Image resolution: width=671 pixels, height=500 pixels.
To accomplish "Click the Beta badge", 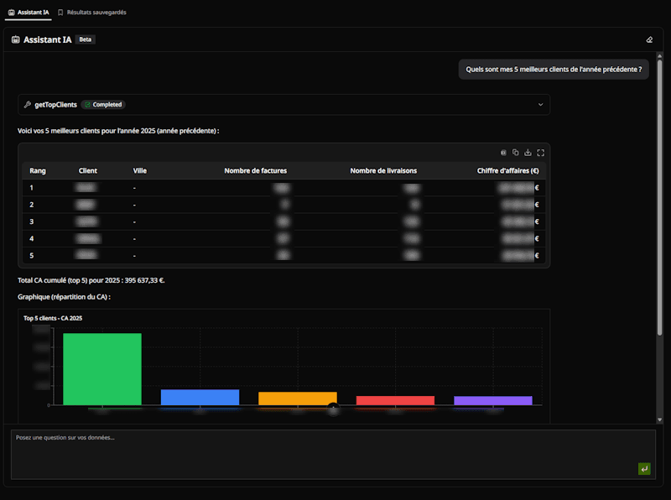I will [86, 39].
